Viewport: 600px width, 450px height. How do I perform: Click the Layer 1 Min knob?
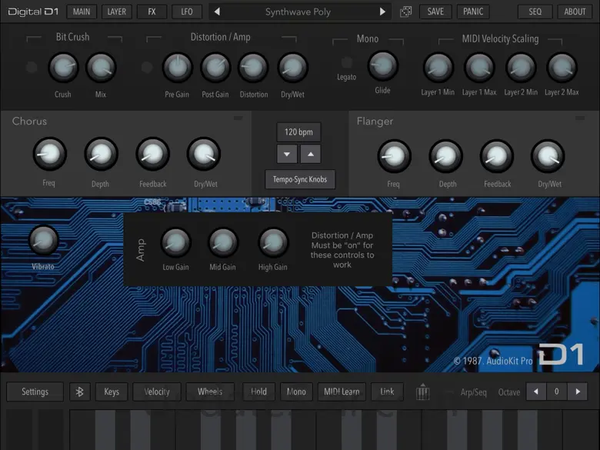tap(438, 68)
